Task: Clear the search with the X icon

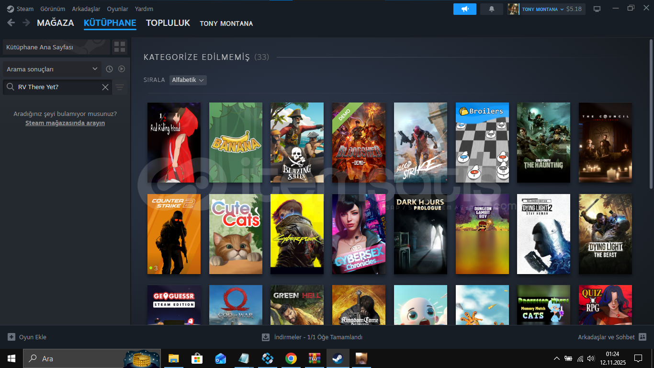Action: click(105, 87)
